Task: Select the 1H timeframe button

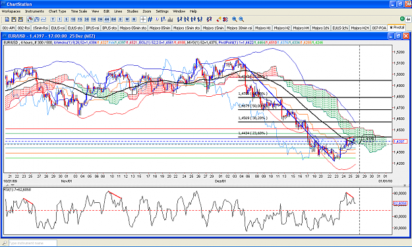Action: coord(94,19)
